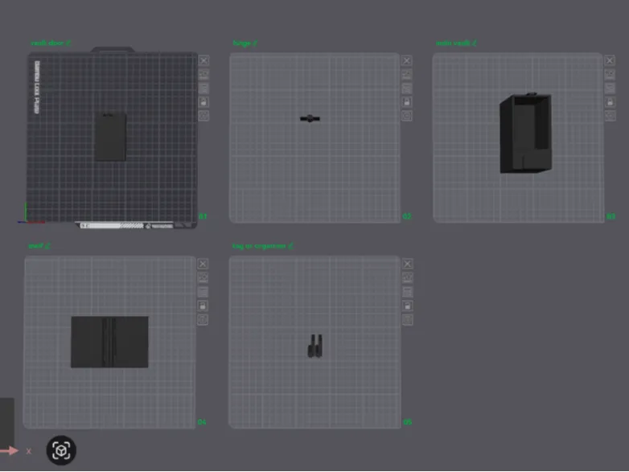Arrange objects on shelf plate

click(x=203, y=292)
